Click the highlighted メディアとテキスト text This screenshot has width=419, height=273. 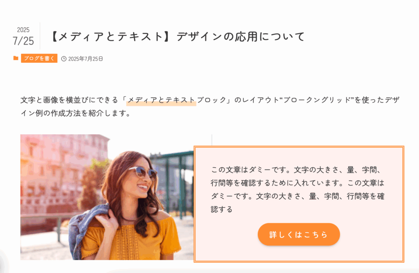[161, 100]
